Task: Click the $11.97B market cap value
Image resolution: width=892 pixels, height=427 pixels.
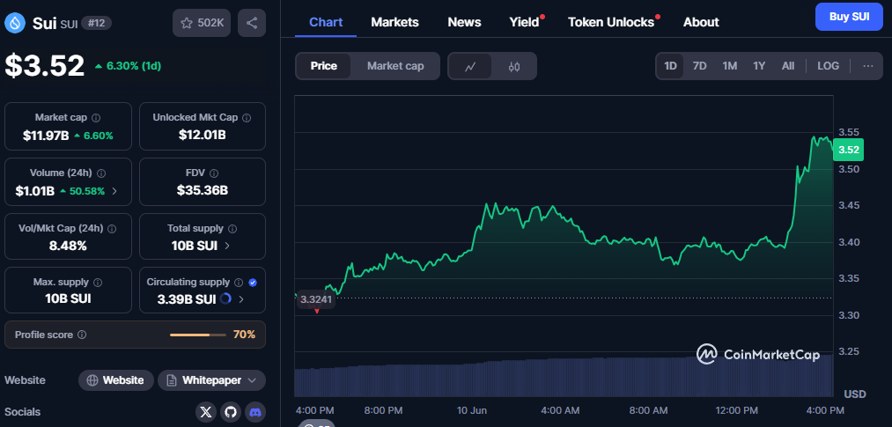Action: [x=46, y=136]
